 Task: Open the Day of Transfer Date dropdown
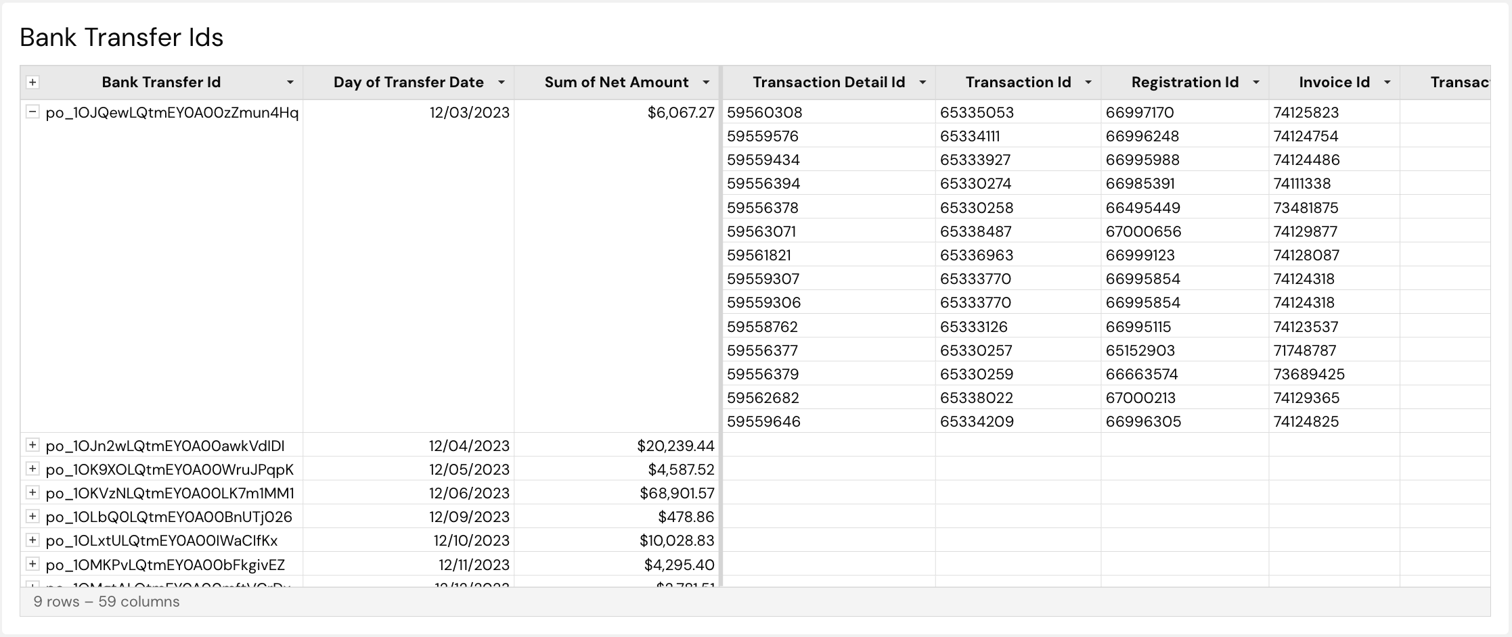click(x=501, y=82)
